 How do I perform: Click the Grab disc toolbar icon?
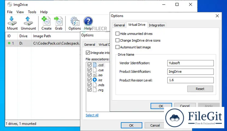point(58,21)
